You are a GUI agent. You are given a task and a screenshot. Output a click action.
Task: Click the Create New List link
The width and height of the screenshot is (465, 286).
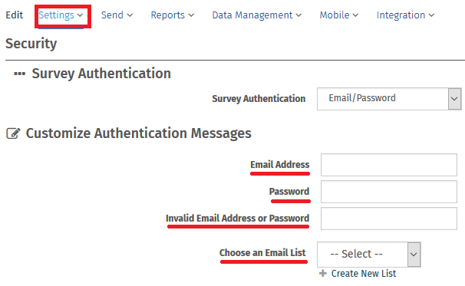click(x=364, y=273)
